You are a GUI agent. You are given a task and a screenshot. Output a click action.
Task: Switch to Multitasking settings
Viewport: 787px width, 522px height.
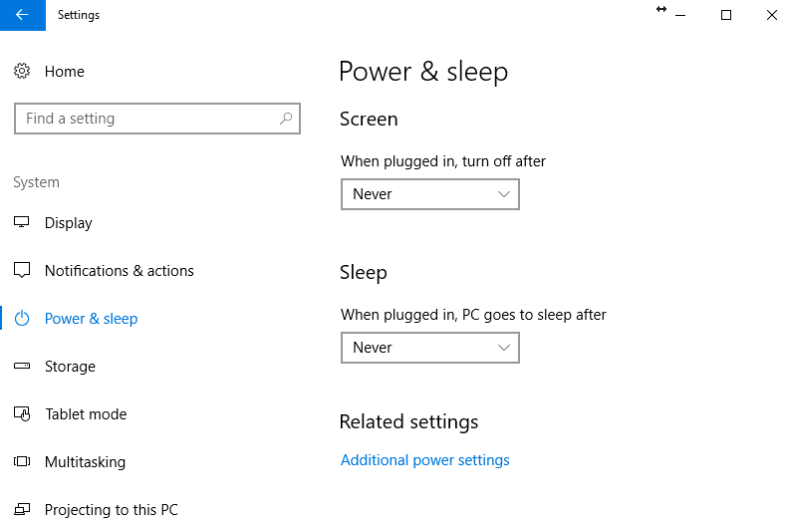tap(85, 462)
